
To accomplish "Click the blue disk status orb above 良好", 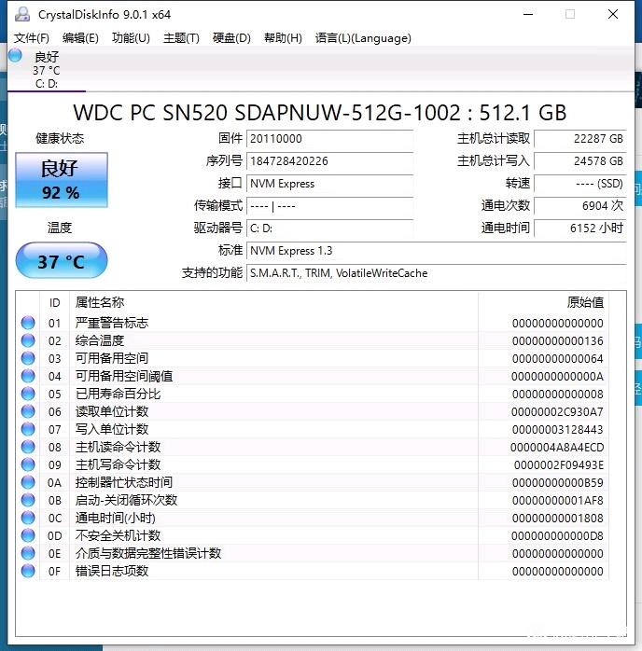I will tap(15, 55).
